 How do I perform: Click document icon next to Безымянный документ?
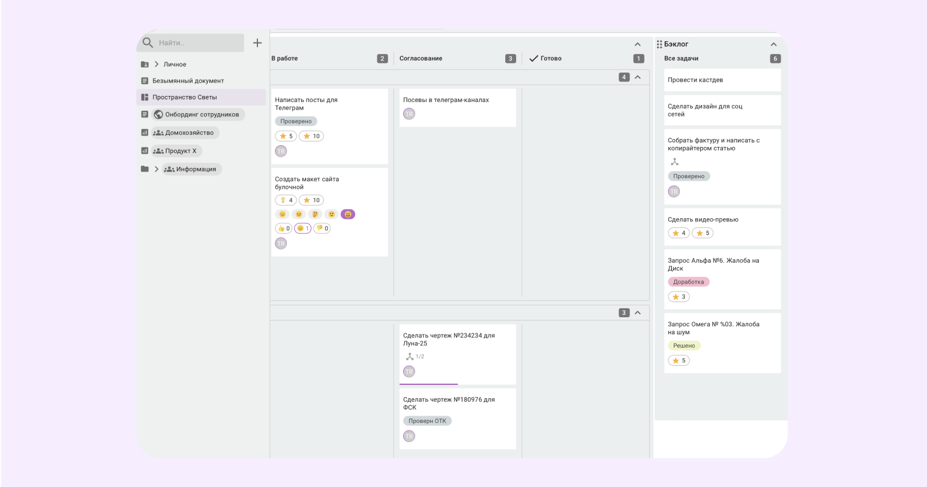point(145,80)
